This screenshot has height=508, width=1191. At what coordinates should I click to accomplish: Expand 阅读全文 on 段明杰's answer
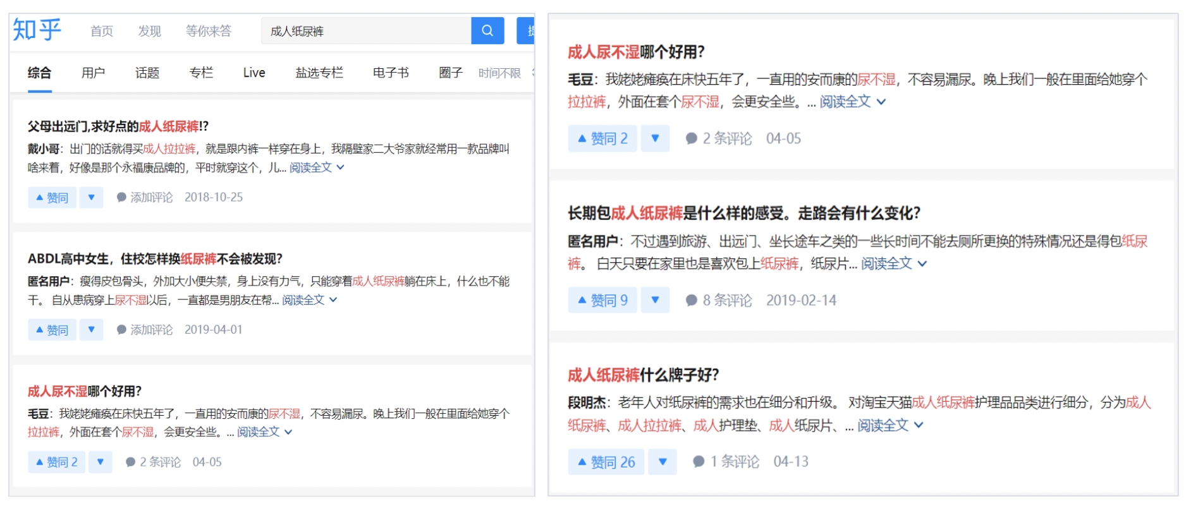(889, 425)
